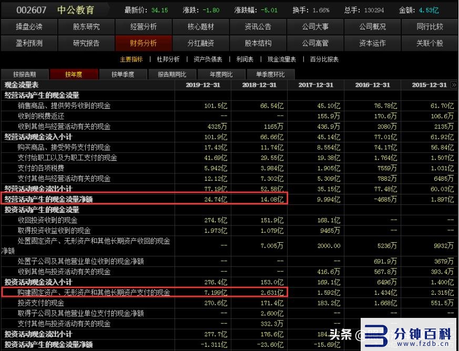Switch to 按年度 tab

click(x=74, y=75)
